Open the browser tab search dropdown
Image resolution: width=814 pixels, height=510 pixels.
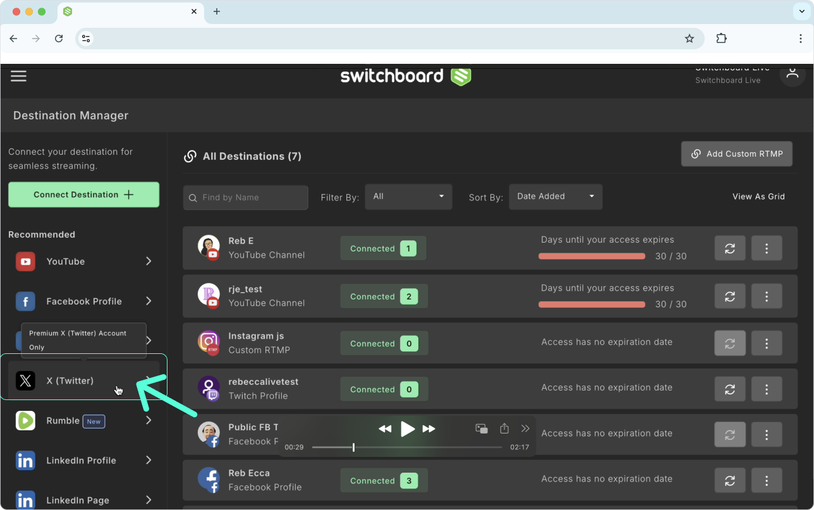pyautogui.click(x=802, y=11)
